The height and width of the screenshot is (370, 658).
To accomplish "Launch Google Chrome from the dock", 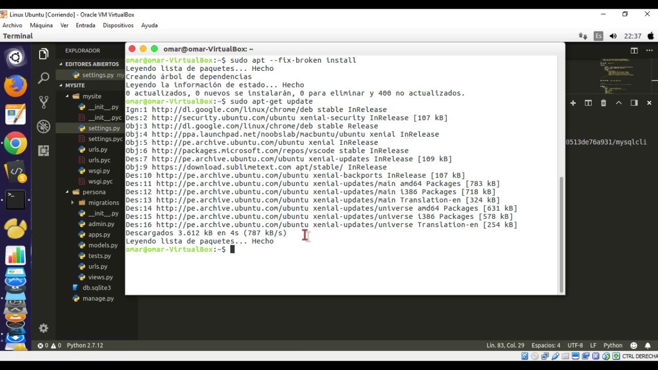I will (x=15, y=144).
